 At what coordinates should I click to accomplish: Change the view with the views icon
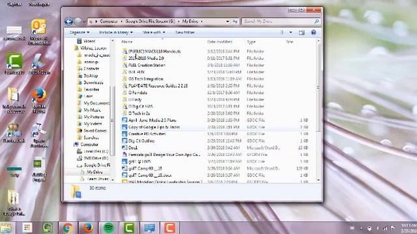(x=281, y=32)
